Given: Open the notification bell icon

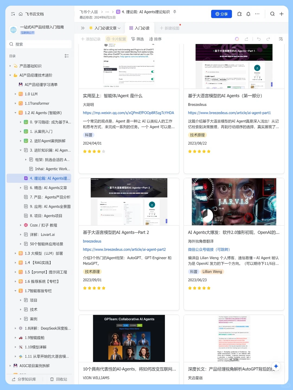Looking at the screenshot, I should 248,14.
